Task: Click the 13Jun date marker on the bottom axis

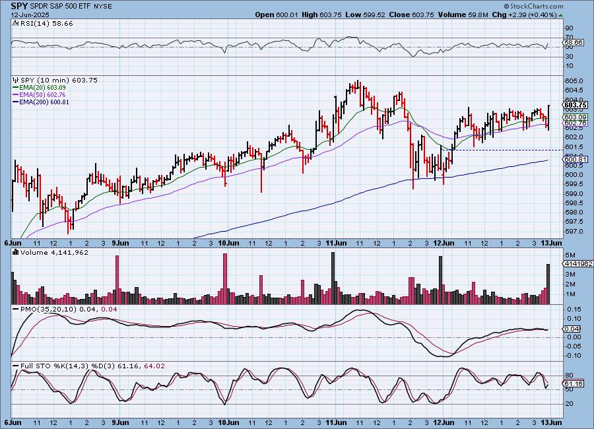Action: pyautogui.click(x=552, y=422)
